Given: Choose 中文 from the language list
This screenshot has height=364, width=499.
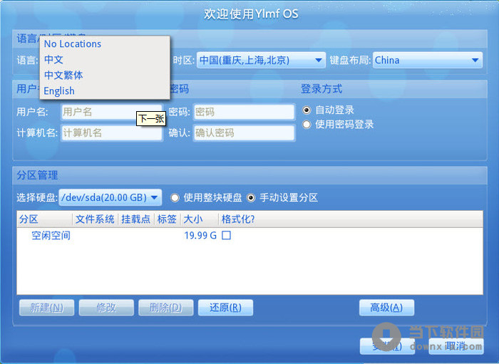Looking at the screenshot, I should pyautogui.click(x=54, y=60).
